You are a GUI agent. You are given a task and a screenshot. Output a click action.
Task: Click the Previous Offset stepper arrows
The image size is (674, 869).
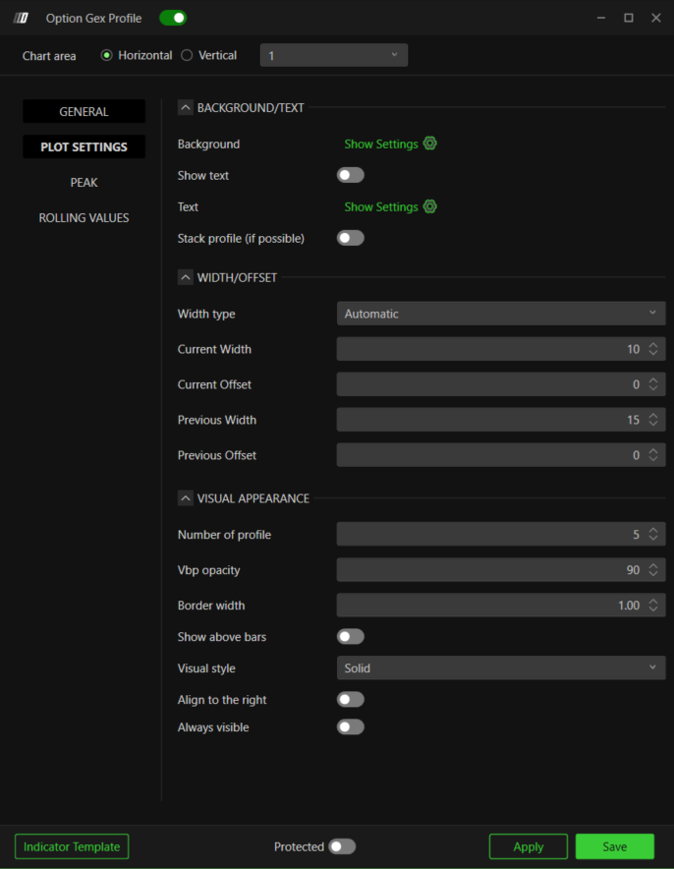click(653, 455)
